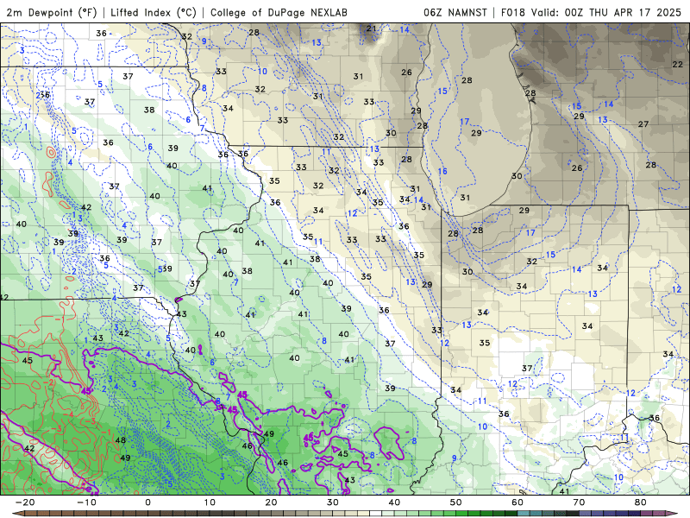Click the 60 label on the color scale
This screenshot has width=690, height=518.
(517, 502)
